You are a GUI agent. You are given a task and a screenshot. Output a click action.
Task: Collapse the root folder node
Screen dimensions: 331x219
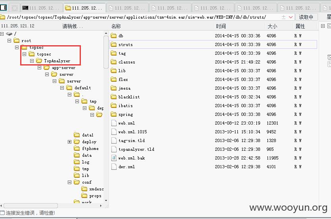coord(9,40)
